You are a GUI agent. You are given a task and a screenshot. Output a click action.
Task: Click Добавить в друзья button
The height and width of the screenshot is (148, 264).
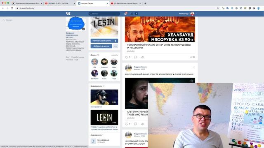click(101, 46)
